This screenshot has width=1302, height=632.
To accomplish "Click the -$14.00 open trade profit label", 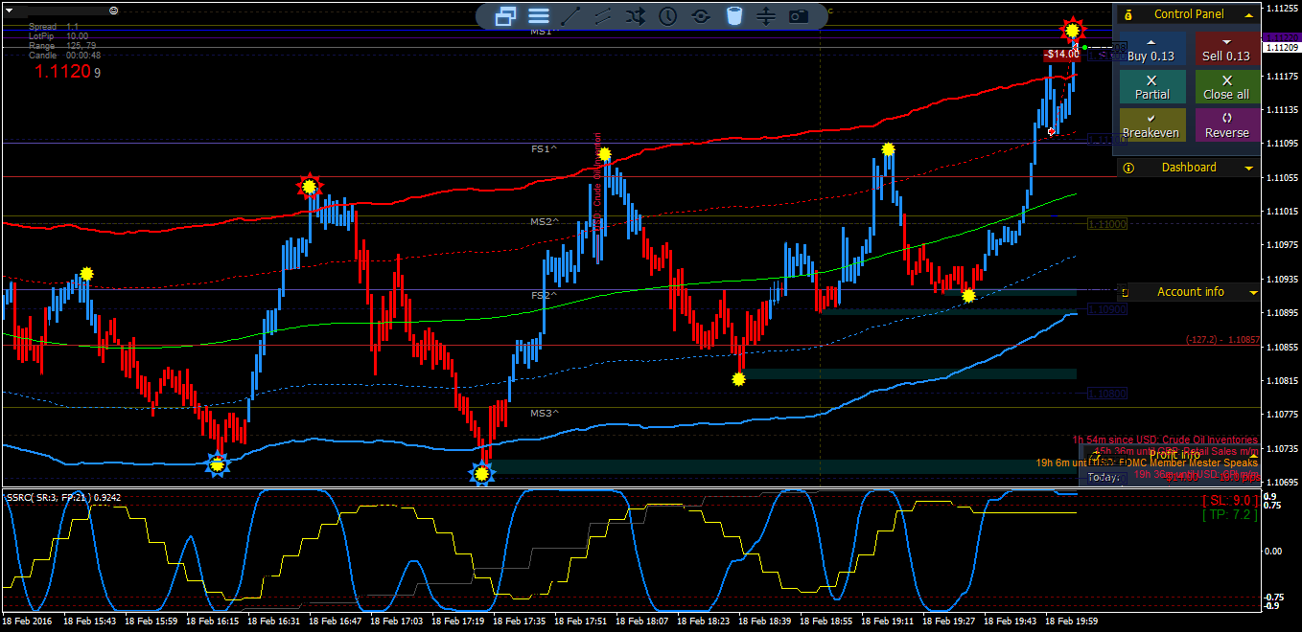I will pyautogui.click(x=1062, y=55).
